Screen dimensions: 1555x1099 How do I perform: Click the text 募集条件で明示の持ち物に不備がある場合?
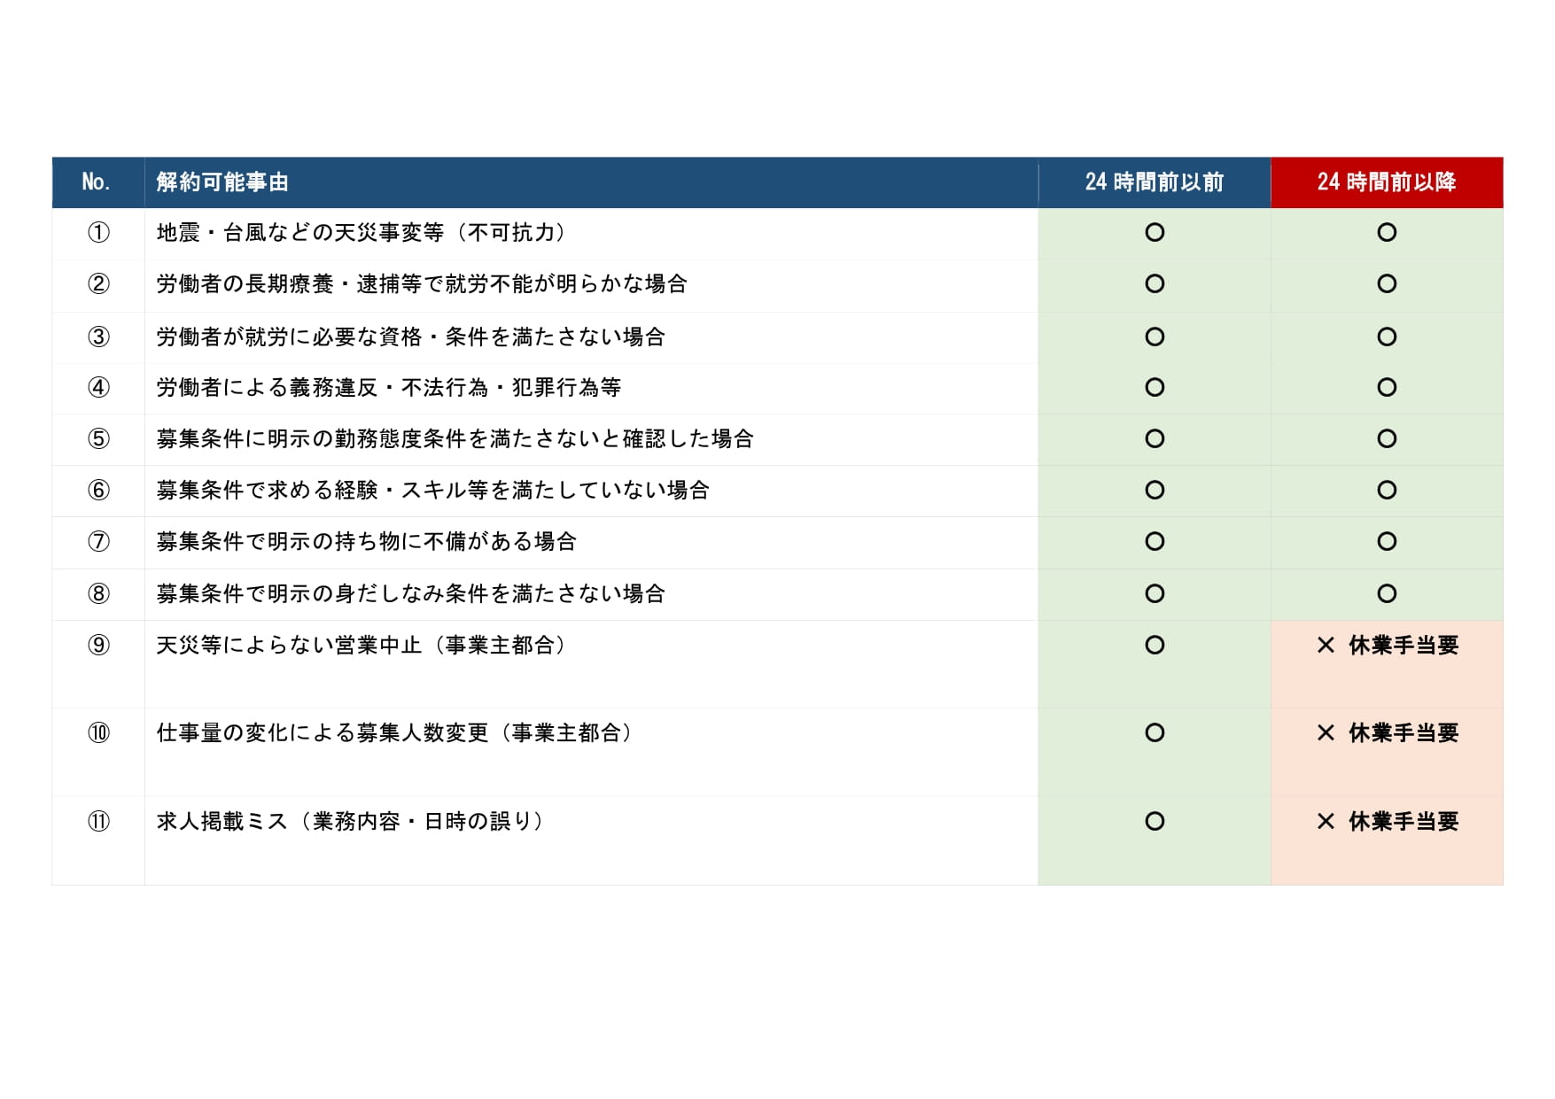tap(366, 542)
